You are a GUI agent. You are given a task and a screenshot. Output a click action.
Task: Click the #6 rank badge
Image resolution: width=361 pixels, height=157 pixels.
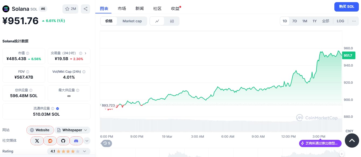coord(43,9)
